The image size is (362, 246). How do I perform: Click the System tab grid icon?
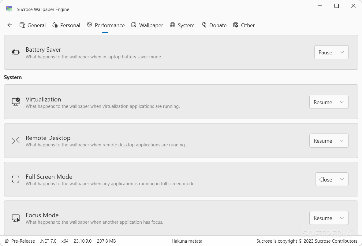[172, 25]
